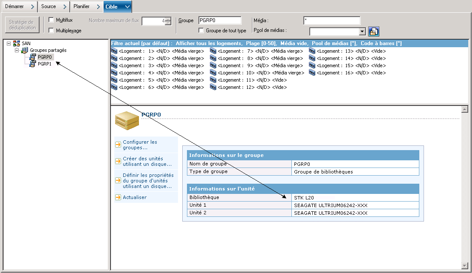Screen dimensions: 472x273
Task: Check the Groupe de tout type option
Action: click(201, 30)
